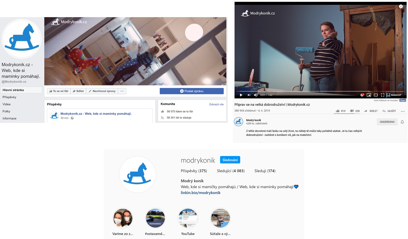Open #ostavamd... story highlight

point(155,218)
